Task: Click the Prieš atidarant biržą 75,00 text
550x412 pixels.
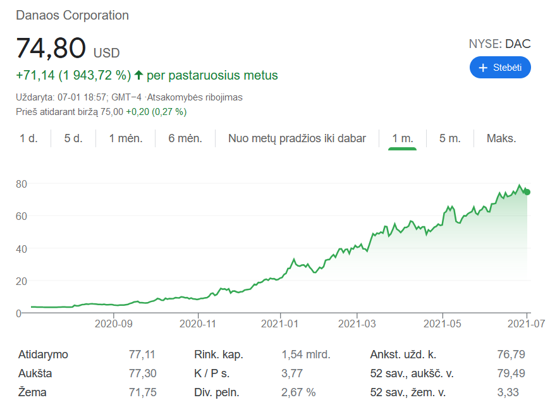Action: [70, 112]
